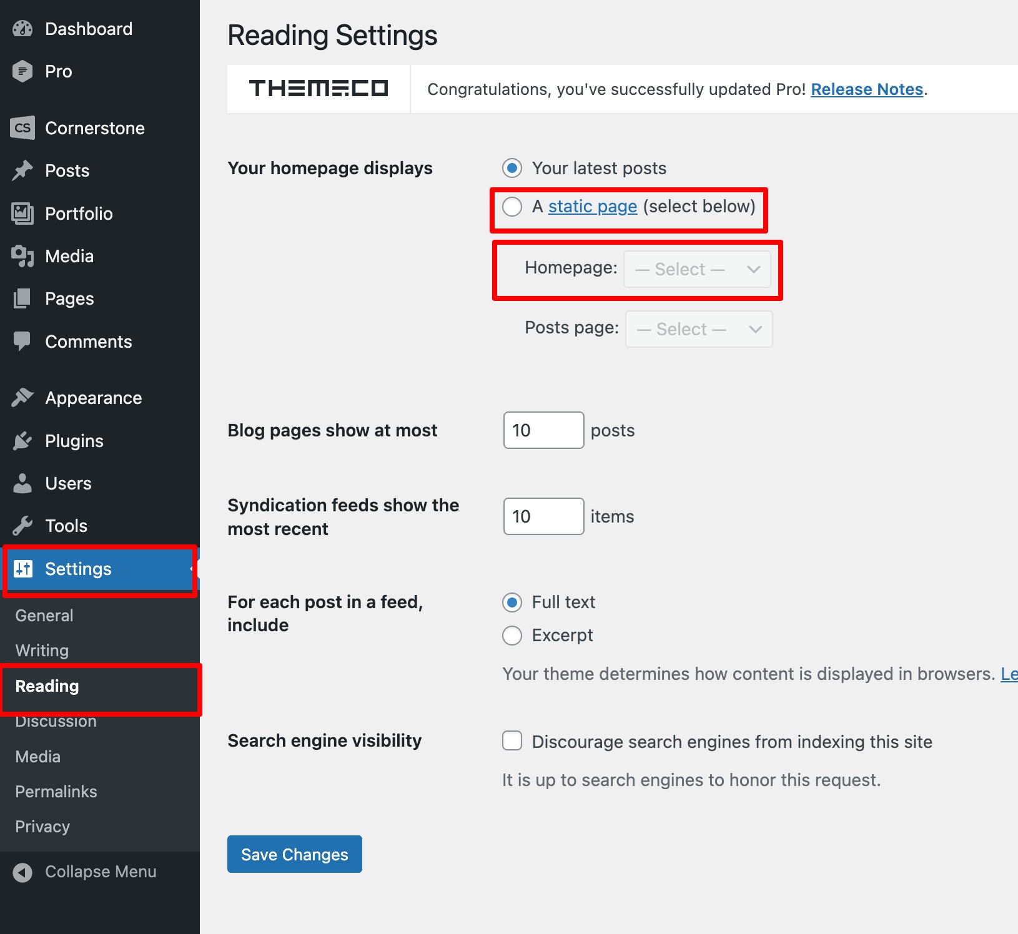This screenshot has height=934, width=1018.
Task: Open the Homepage select dropdown
Action: coord(697,270)
